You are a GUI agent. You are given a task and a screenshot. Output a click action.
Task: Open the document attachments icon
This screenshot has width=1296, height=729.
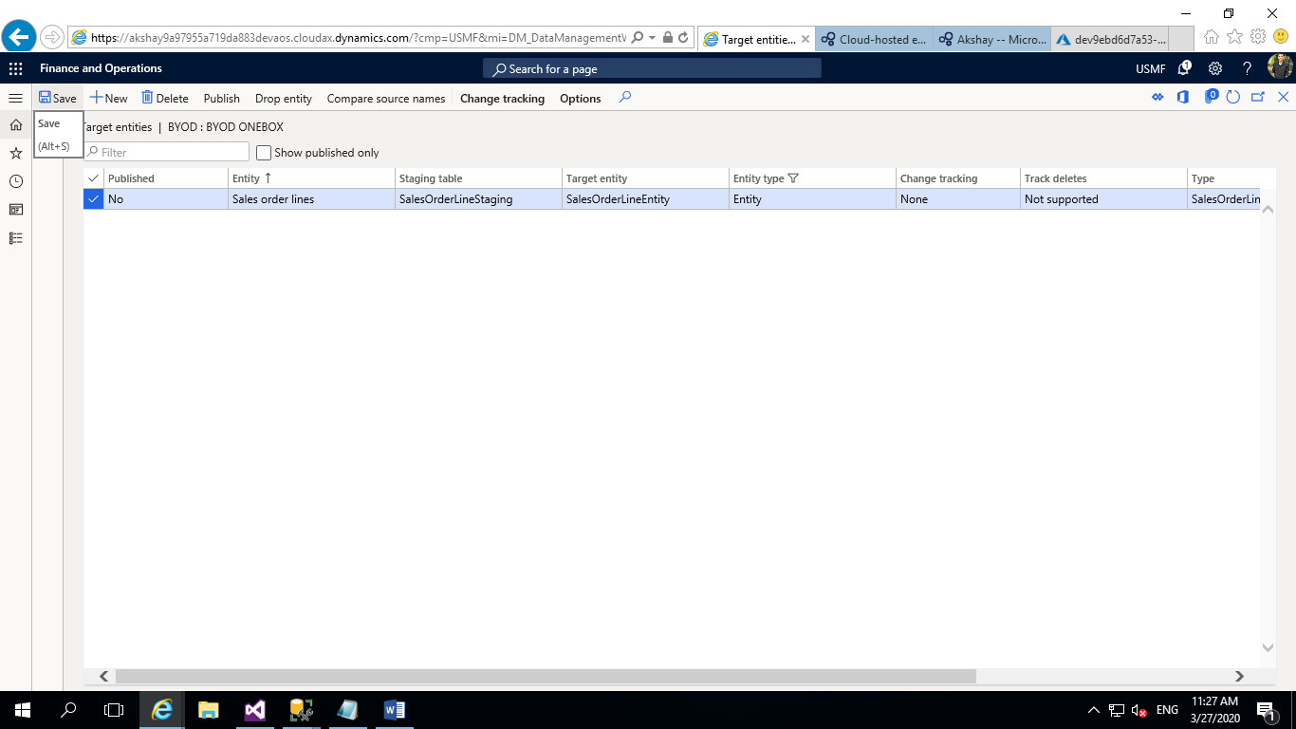[x=1211, y=97]
